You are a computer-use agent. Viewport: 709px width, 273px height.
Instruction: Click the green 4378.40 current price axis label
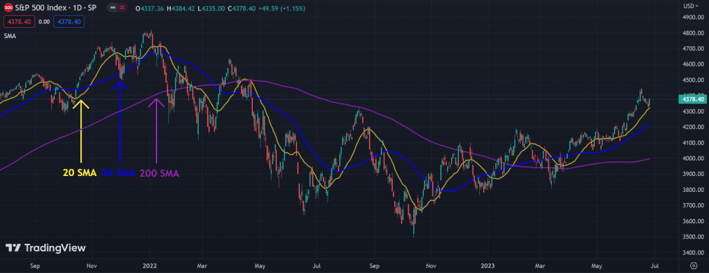[692, 99]
